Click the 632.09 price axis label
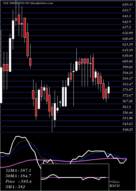 click(127, 33)
